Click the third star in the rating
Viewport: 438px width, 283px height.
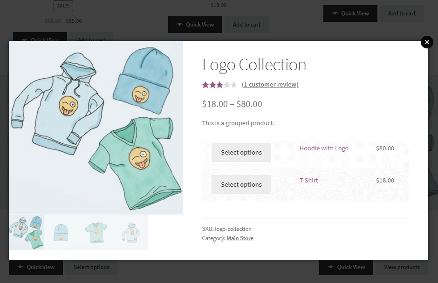[x=219, y=85]
